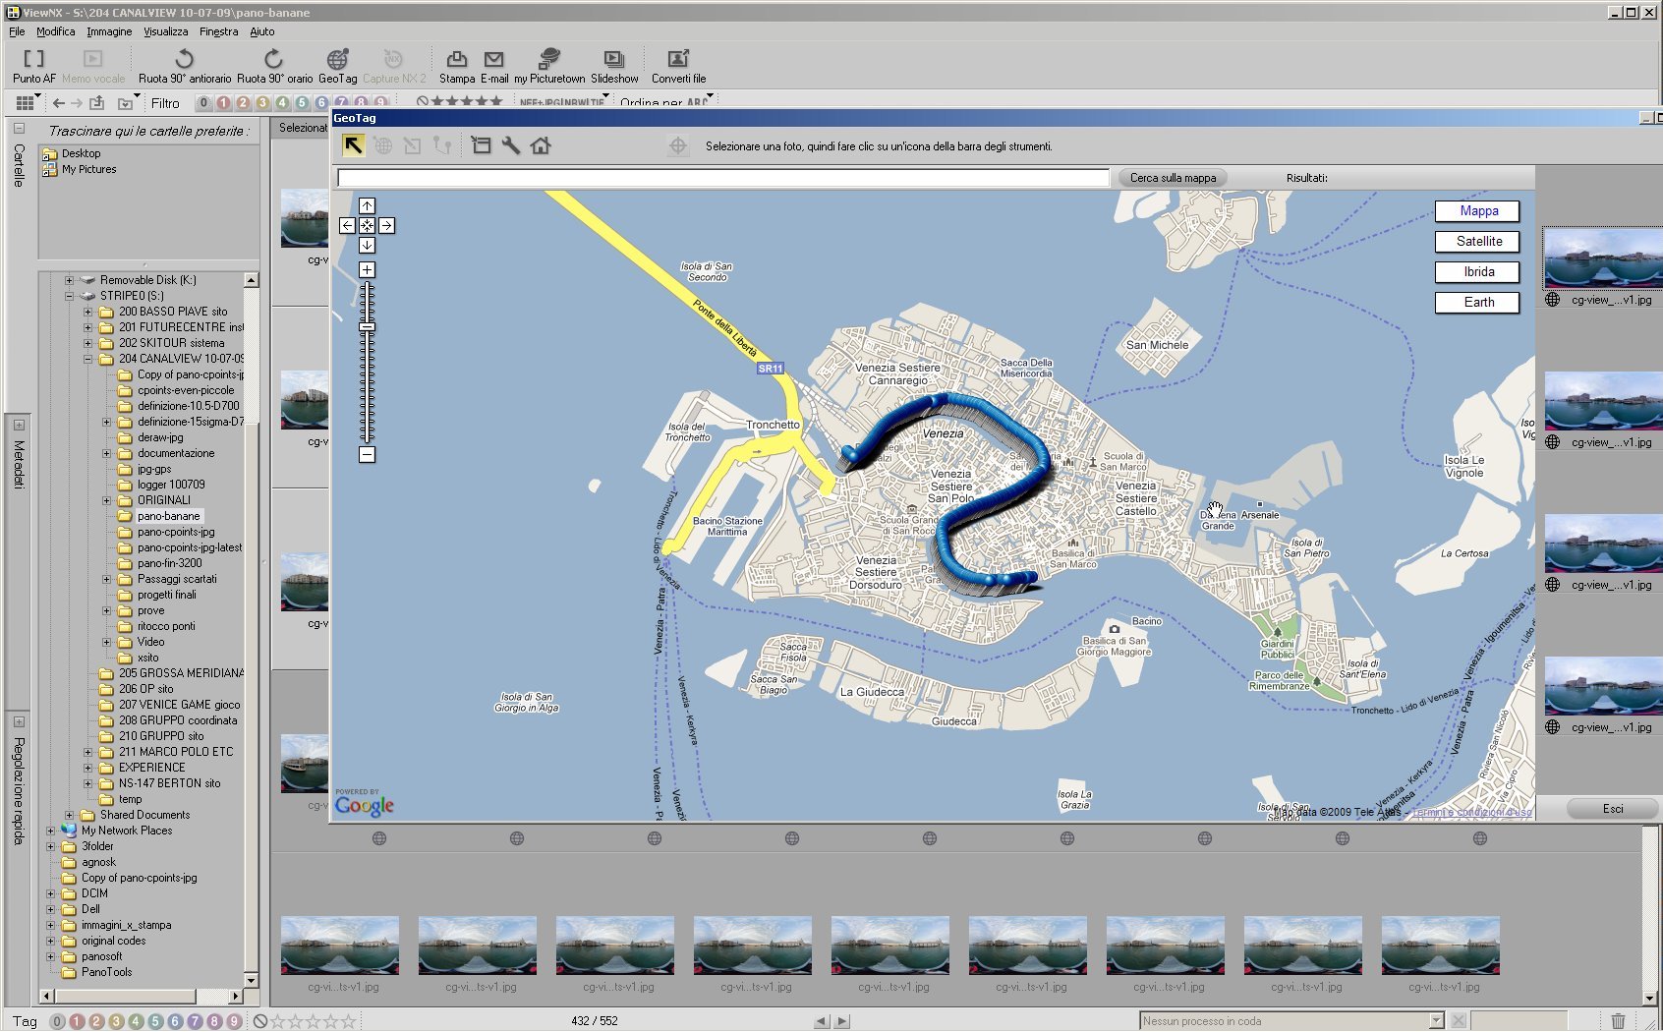Click the trash icon in status bar
This screenshot has width=1663, height=1032.
pyautogui.click(x=1618, y=1021)
